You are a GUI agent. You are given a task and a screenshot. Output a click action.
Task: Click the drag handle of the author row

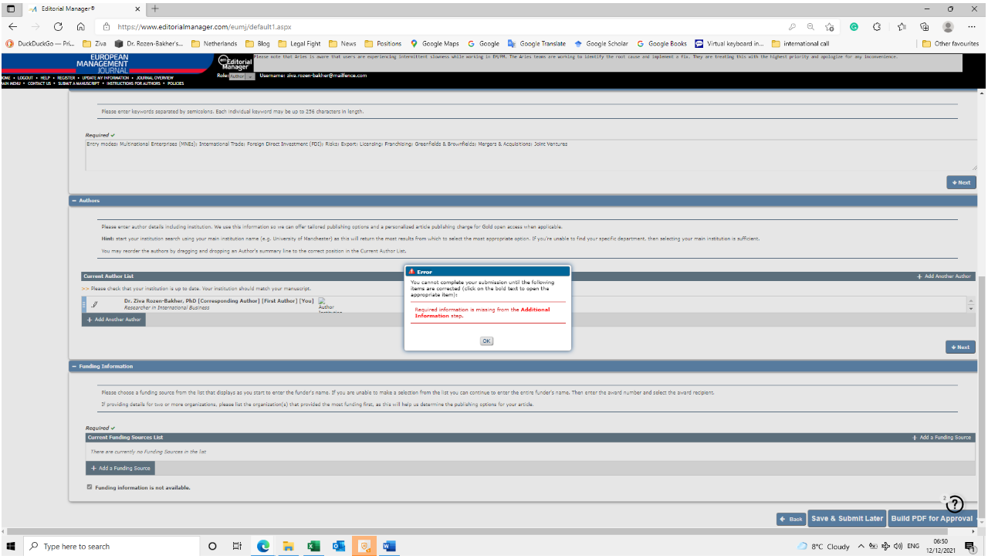(84, 304)
